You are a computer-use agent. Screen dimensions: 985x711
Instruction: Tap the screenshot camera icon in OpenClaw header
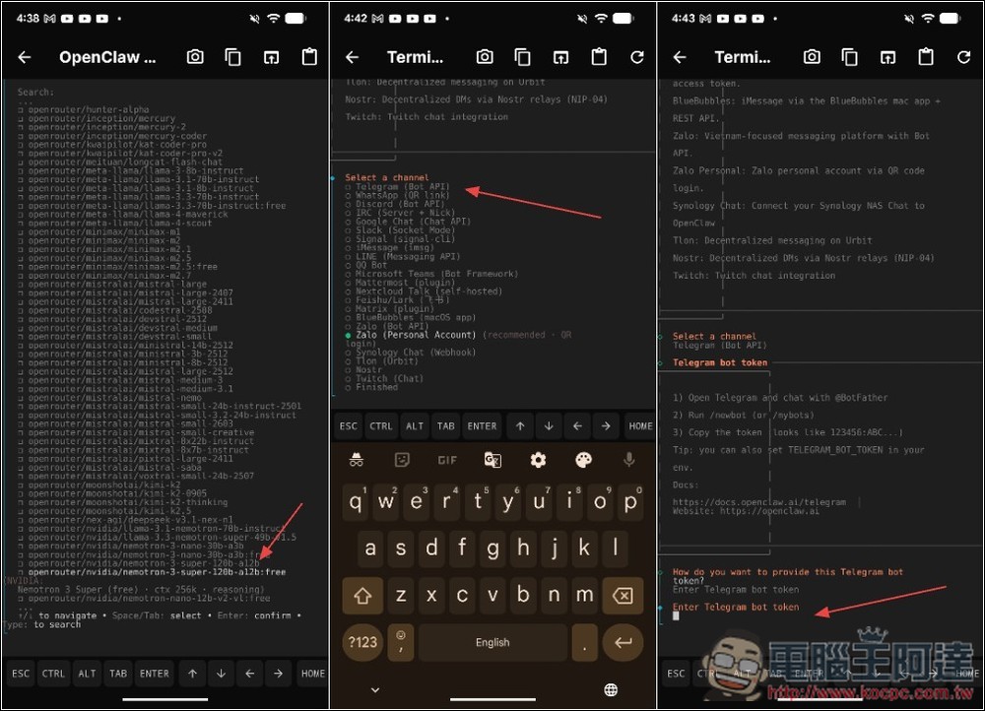195,57
